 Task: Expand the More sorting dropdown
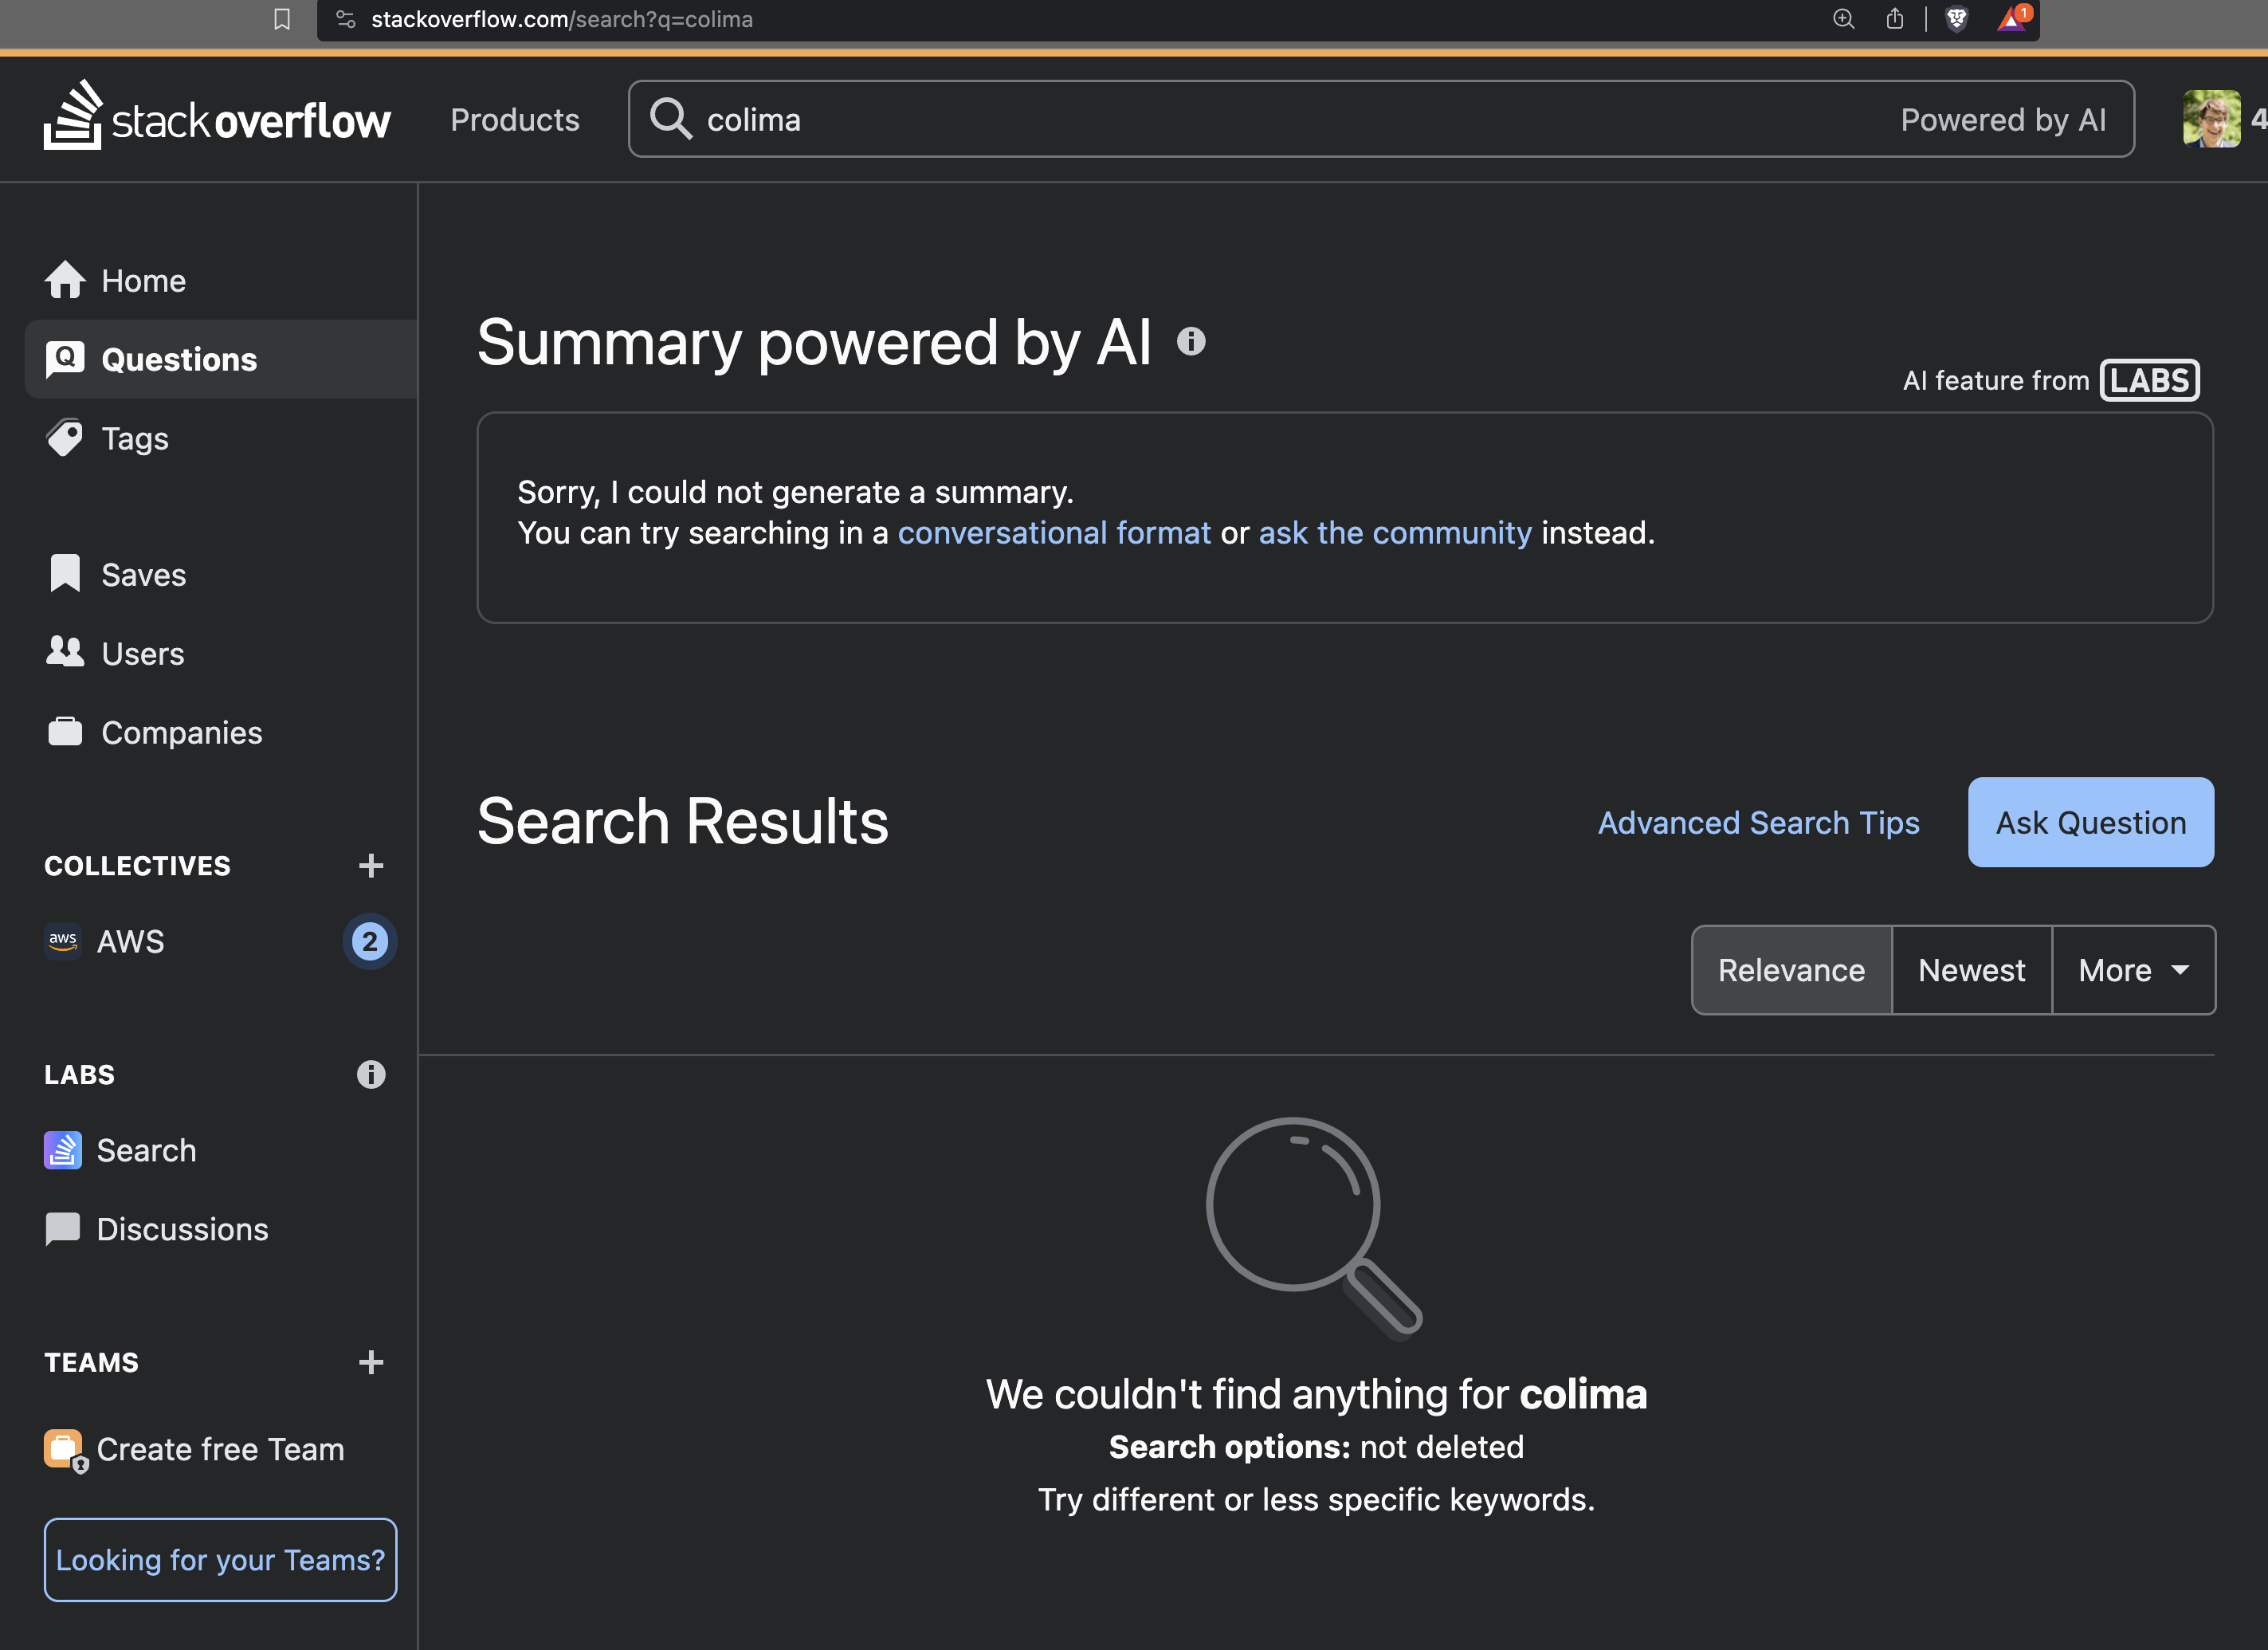click(2133, 968)
